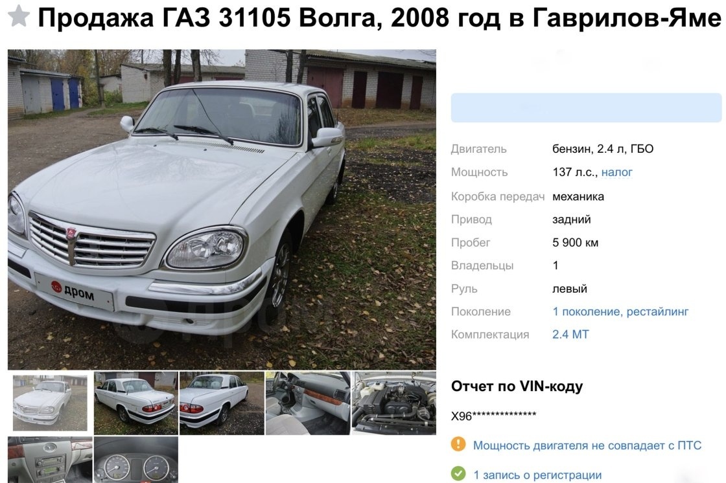Add listing to favorites with star icon

19,16
